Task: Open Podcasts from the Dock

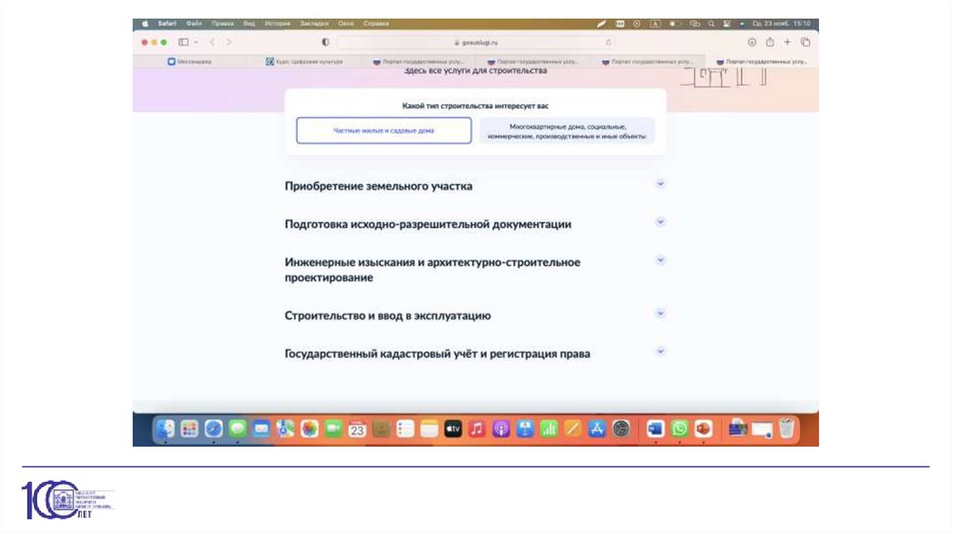Action: pyautogui.click(x=501, y=429)
